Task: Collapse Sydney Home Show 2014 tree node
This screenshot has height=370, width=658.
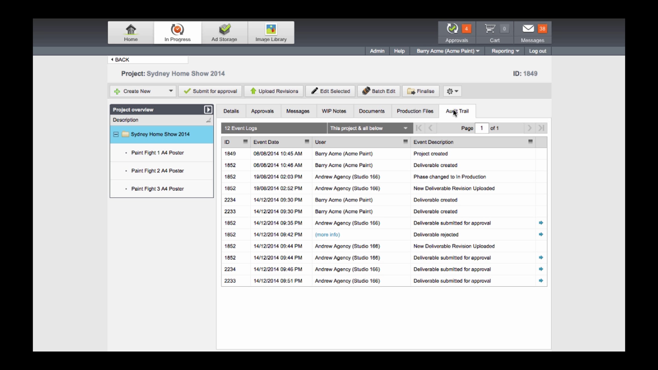Action: tap(116, 134)
